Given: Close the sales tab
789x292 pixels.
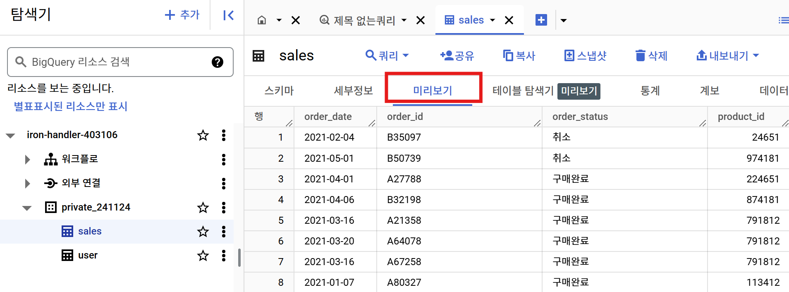Looking at the screenshot, I should [x=509, y=20].
